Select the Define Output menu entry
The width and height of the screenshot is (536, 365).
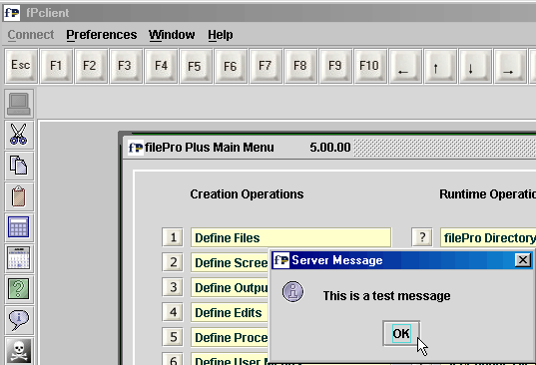[230, 287]
